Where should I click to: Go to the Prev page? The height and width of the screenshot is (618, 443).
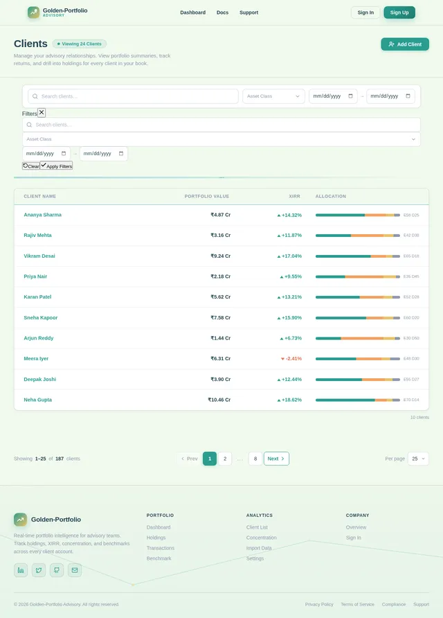[190, 459]
